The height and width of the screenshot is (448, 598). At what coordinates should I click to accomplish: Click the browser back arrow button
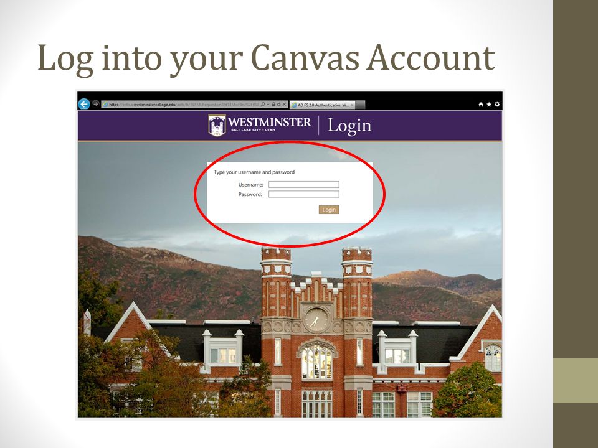pos(84,104)
